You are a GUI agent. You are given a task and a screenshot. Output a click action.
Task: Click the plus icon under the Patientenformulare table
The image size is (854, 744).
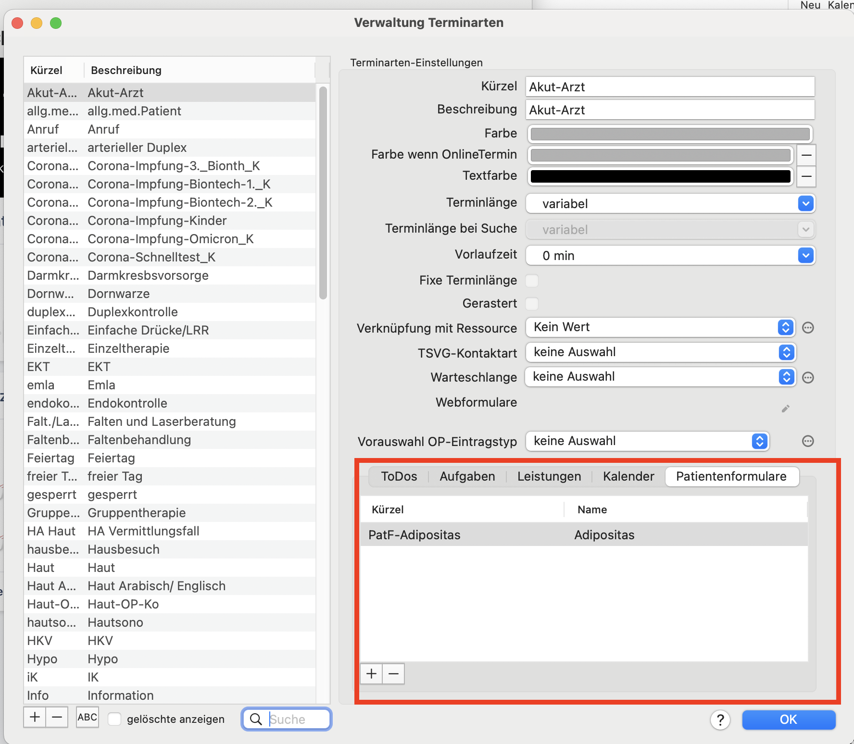(x=371, y=674)
